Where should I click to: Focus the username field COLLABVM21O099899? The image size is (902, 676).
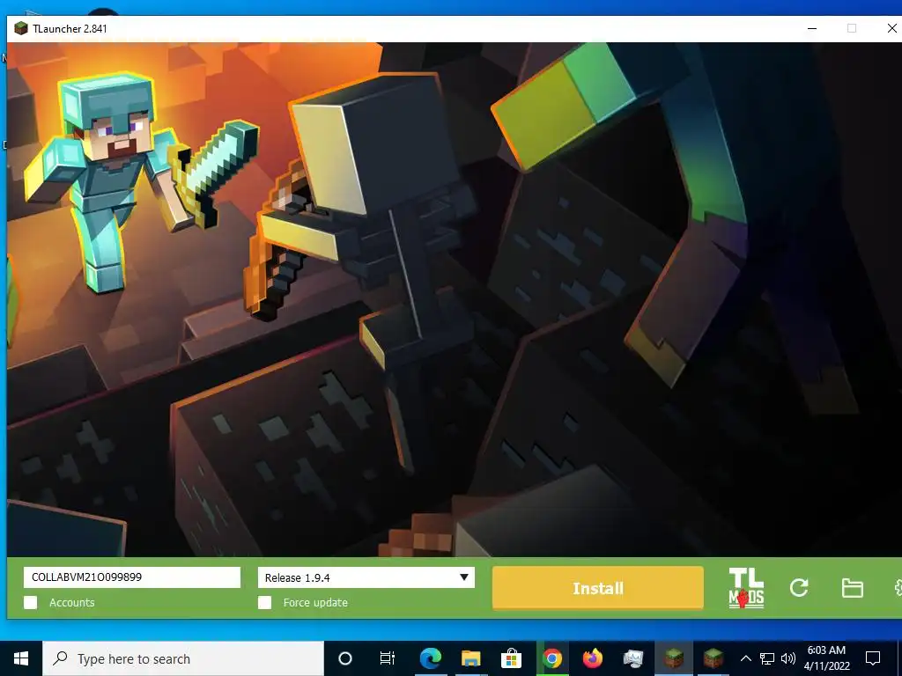click(132, 577)
